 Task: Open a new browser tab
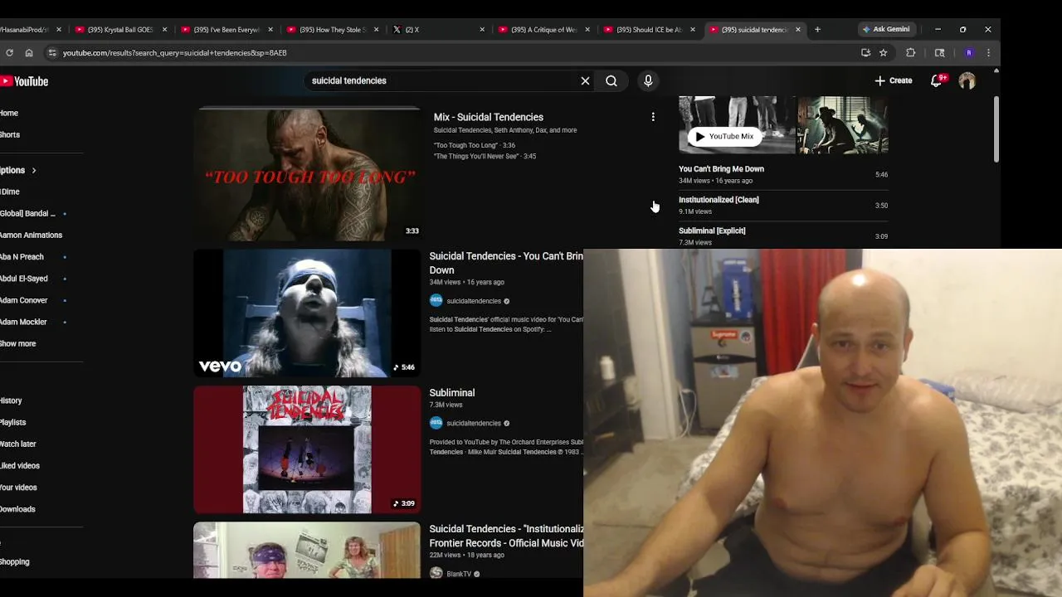[817, 29]
